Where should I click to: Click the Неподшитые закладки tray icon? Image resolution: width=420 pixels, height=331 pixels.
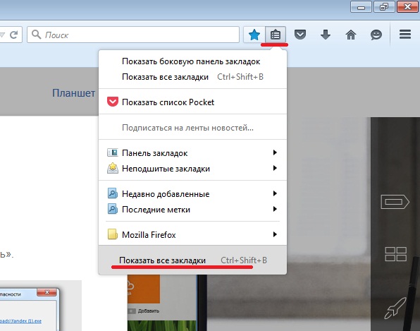113,168
